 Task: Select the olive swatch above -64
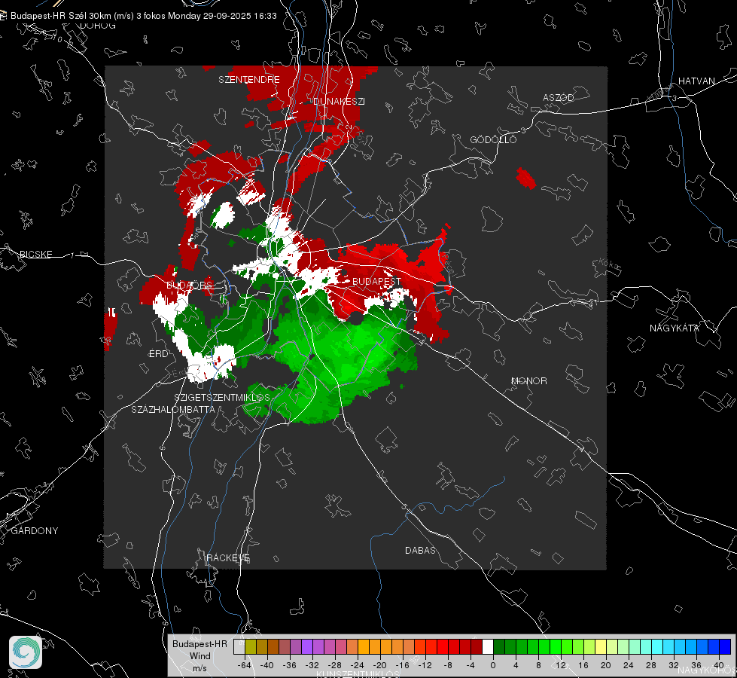click(251, 647)
